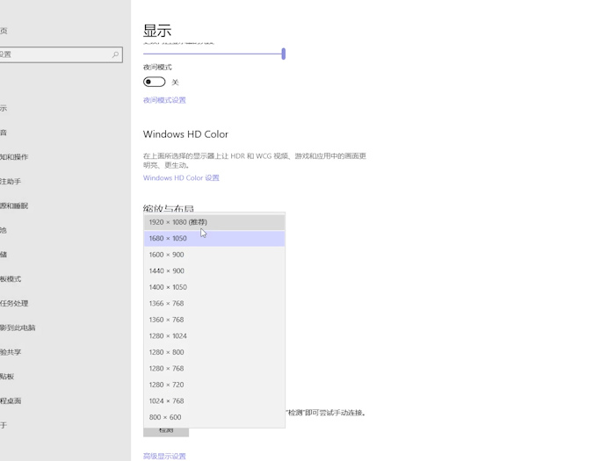The width and height of the screenshot is (615, 461).
Task: Pick the 1360 × 768 option
Action: tap(214, 320)
